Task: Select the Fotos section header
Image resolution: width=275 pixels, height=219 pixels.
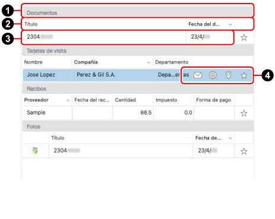Action: tap(138, 126)
